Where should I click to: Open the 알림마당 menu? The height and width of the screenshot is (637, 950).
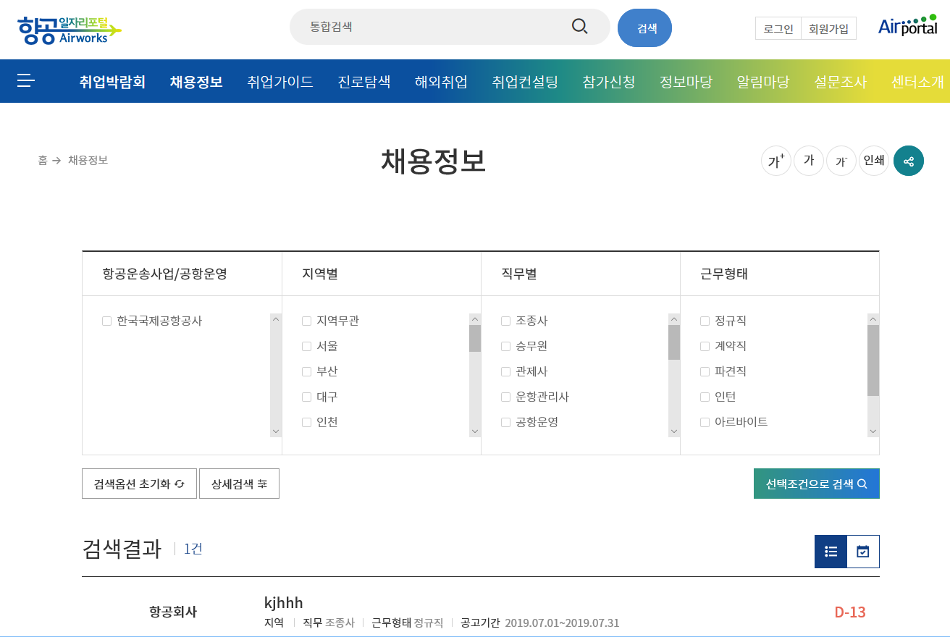(762, 82)
